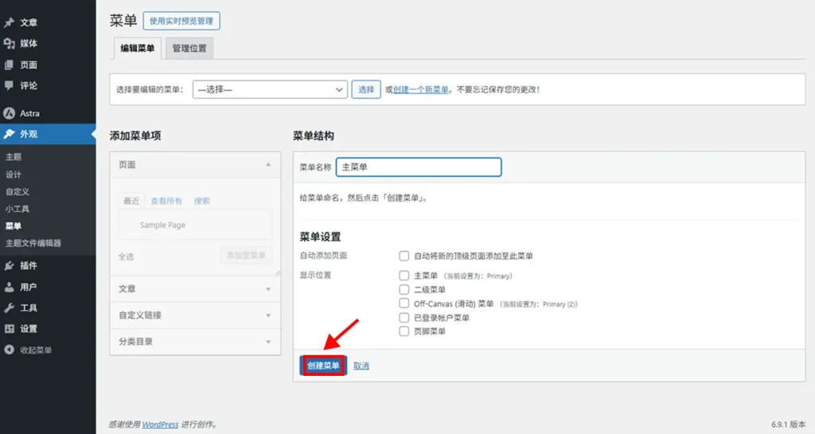Switch to the 管理位置 tab

tap(189, 49)
